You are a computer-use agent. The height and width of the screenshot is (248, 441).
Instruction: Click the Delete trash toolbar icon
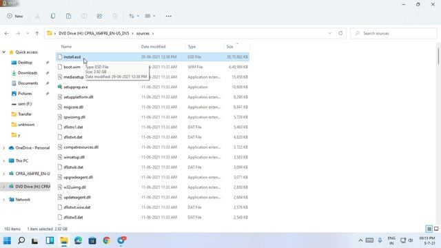pyautogui.click(x=115, y=16)
